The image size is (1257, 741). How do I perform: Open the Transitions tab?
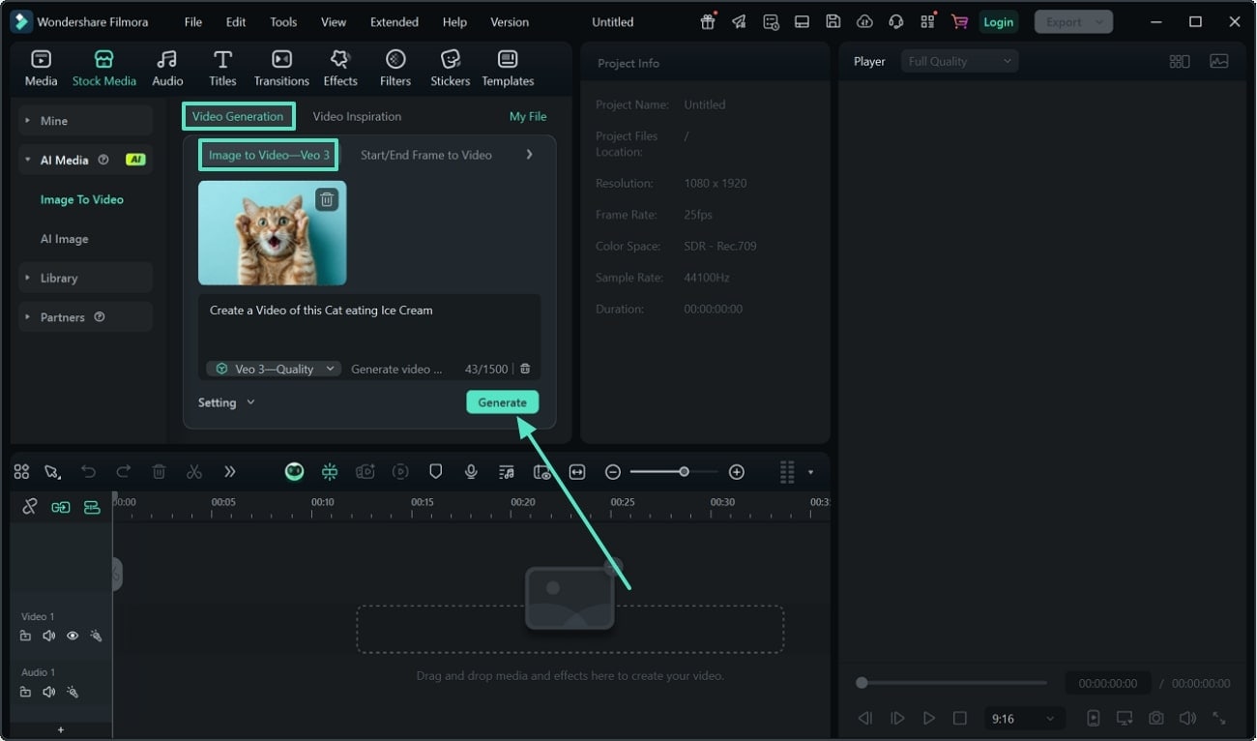tap(281, 69)
